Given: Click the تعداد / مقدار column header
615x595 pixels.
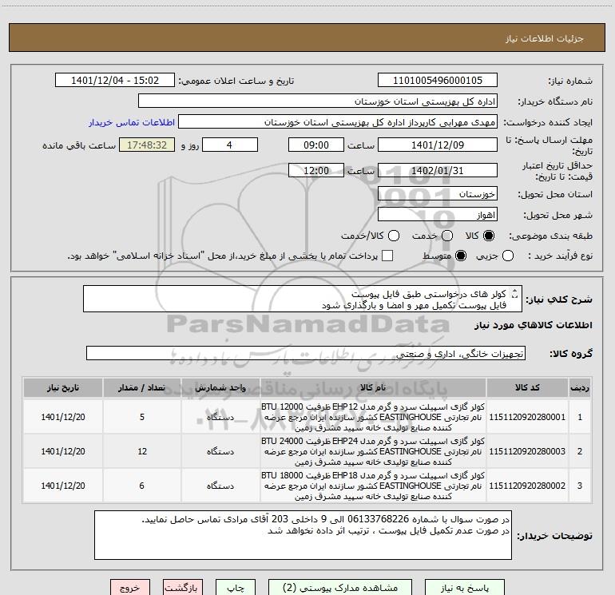Looking at the screenshot, I should tap(142, 388).
